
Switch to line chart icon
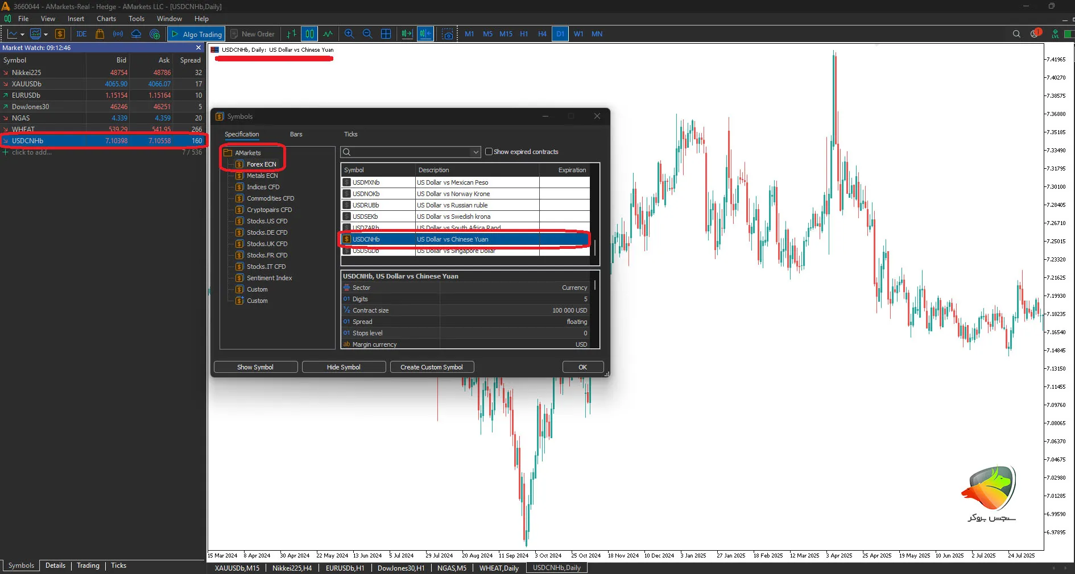(x=328, y=34)
